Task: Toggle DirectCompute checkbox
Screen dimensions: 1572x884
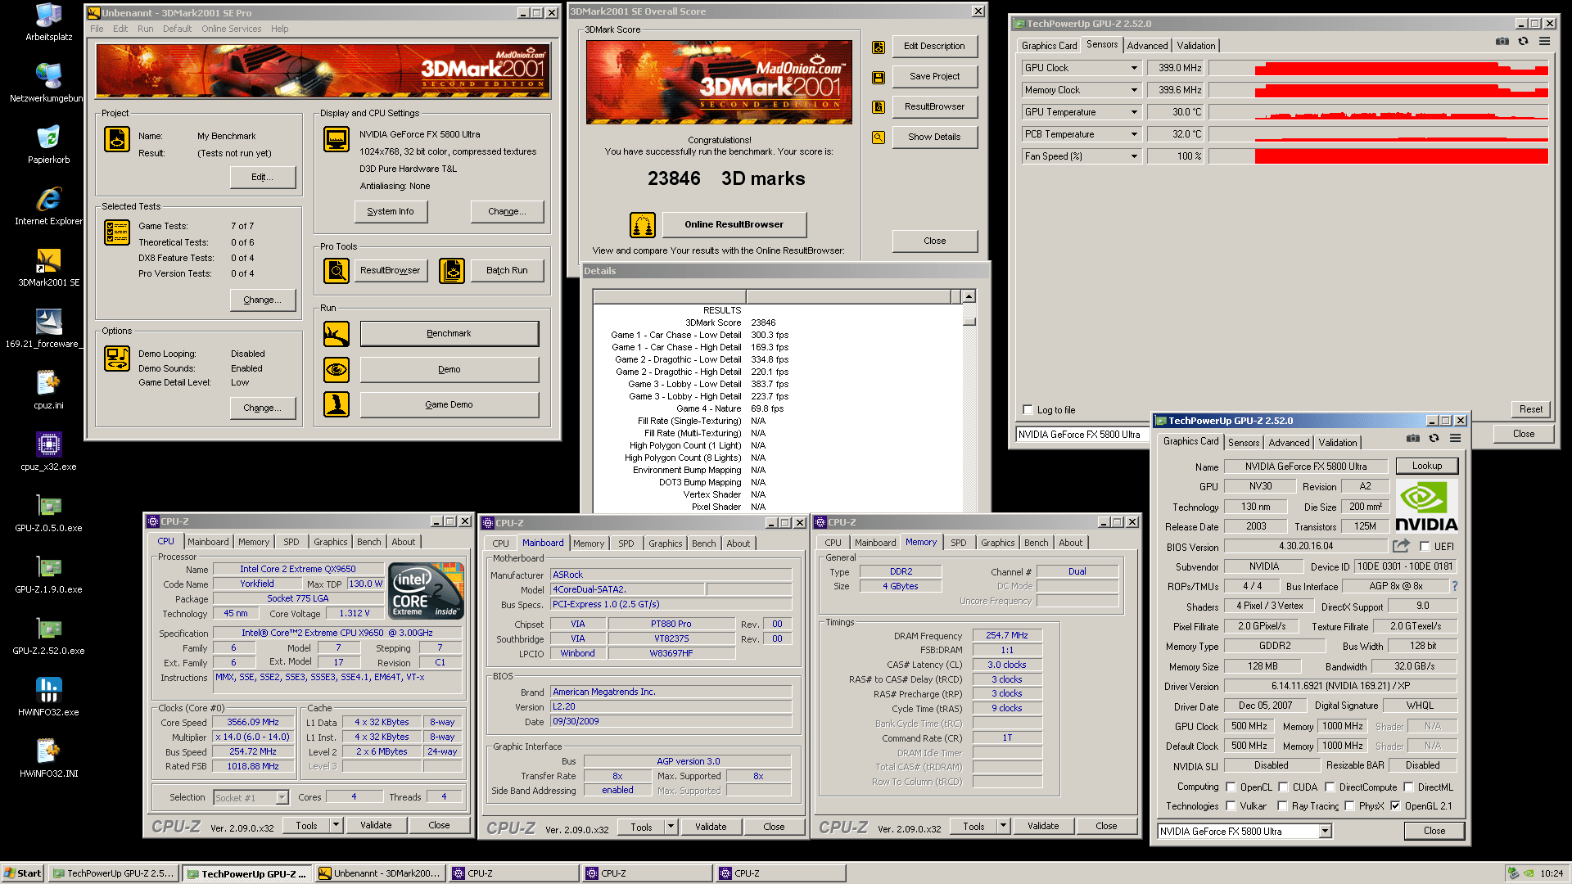Action: coord(1330,787)
